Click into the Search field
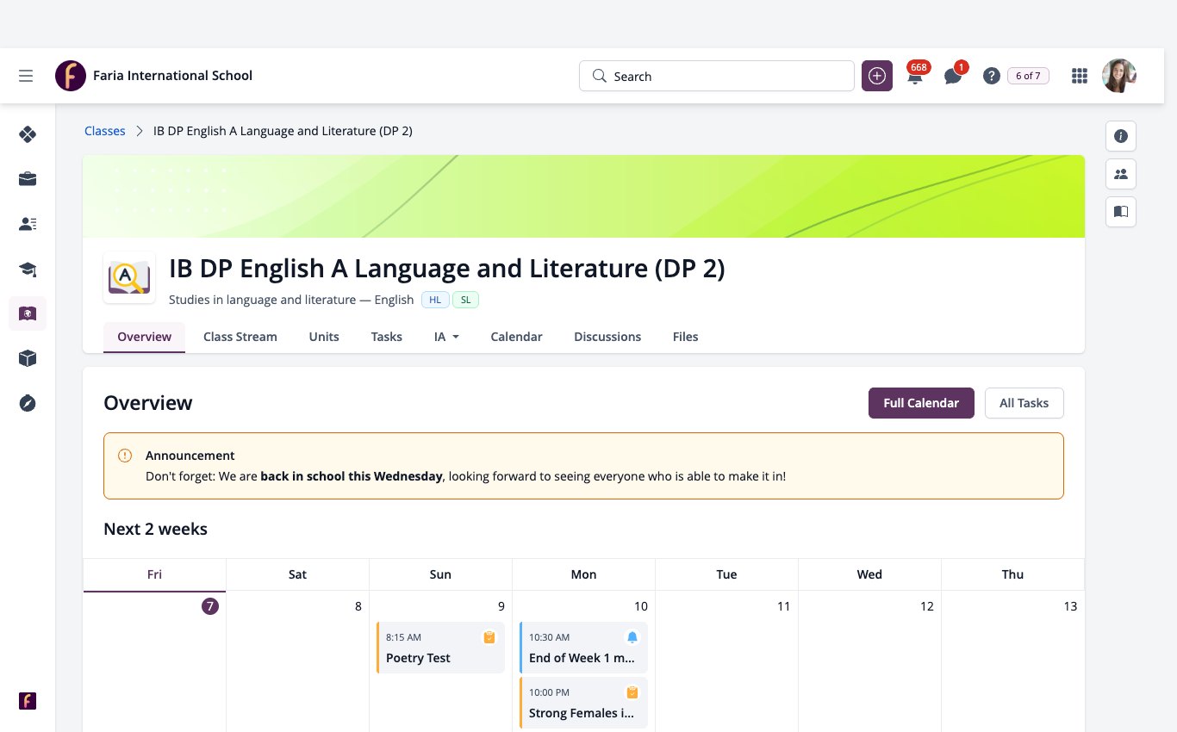The height and width of the screenshot is (732, 1177). (x=717, y=76)
